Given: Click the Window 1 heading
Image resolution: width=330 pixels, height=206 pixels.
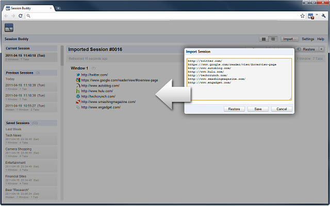Looking at the screenshot, I should coord(79,68).
